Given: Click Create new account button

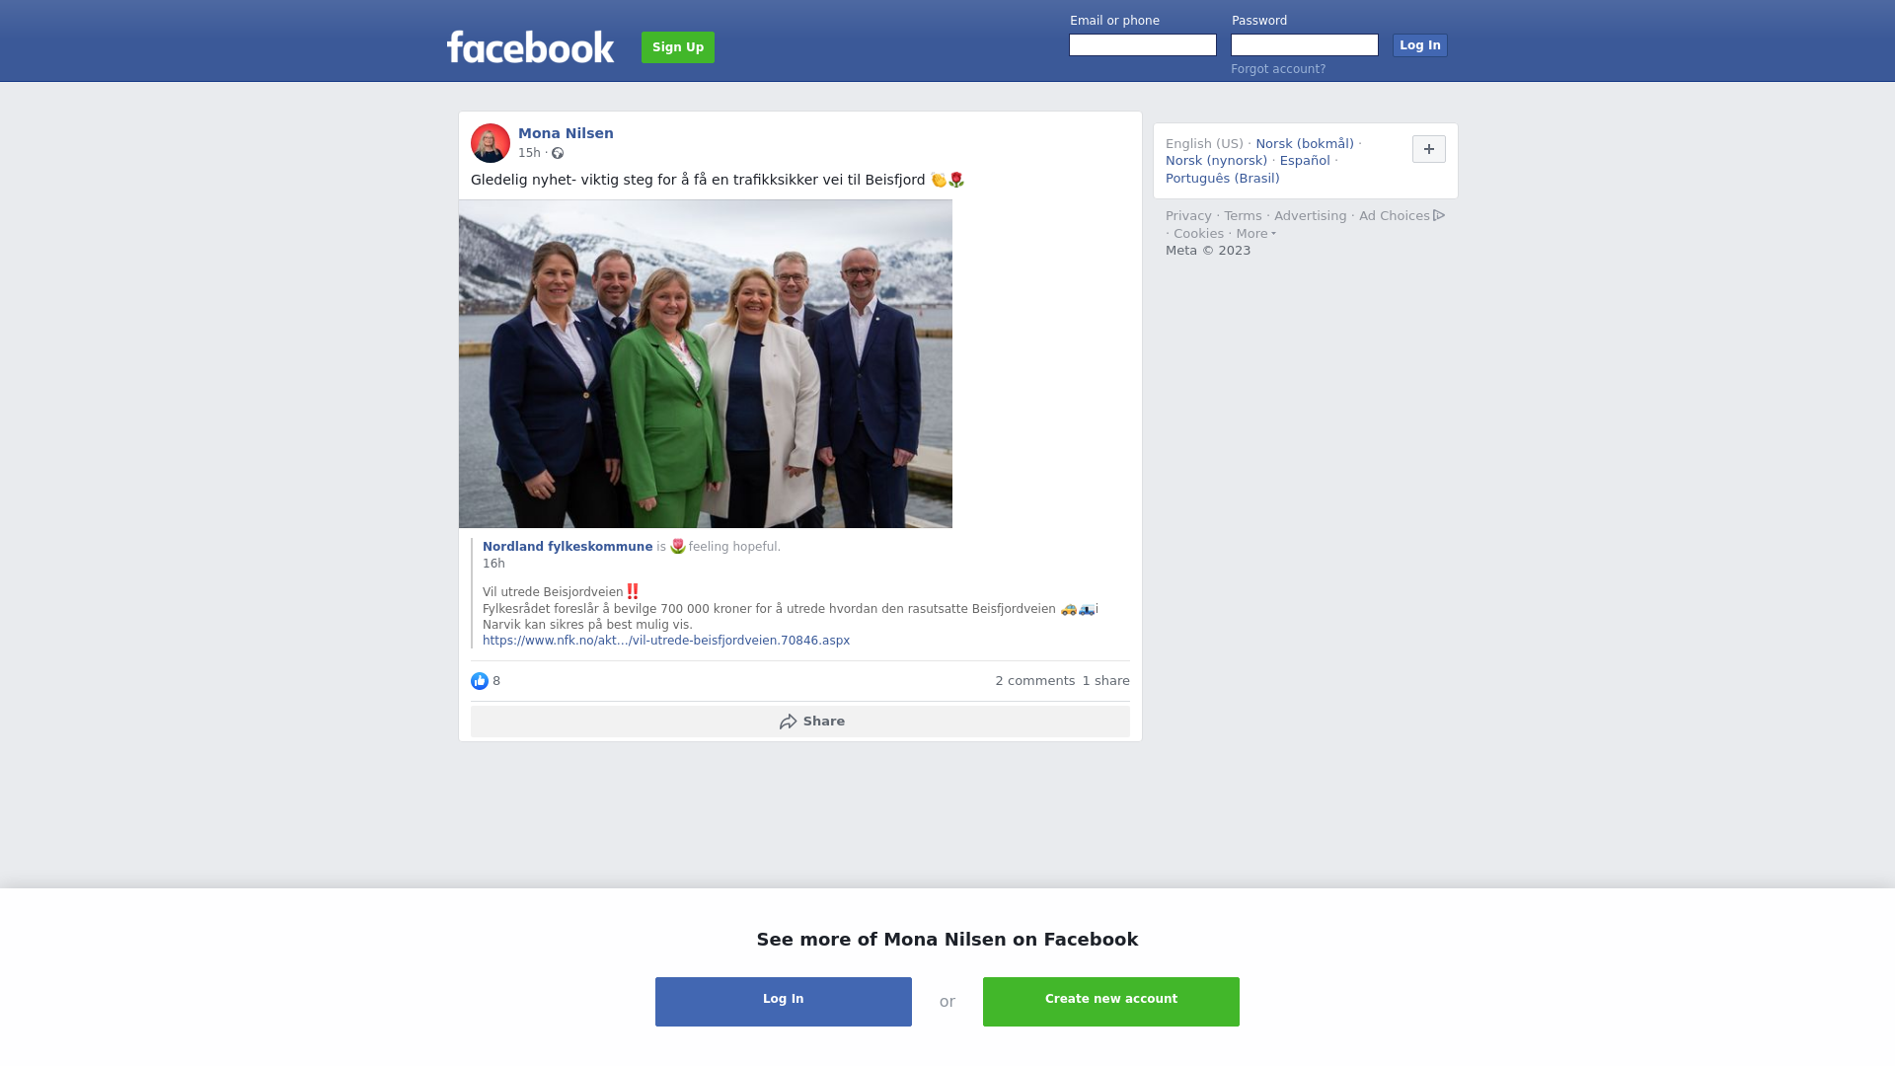Looking at the screenshot, I should 1111,1002.
